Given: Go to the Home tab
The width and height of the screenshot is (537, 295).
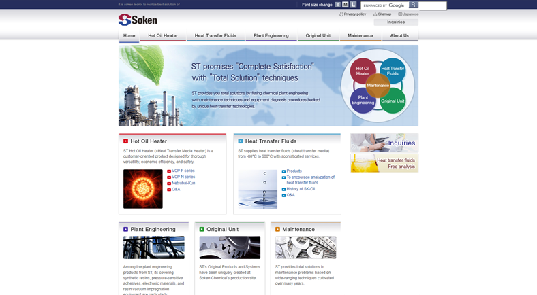Looking at the screenshot, I should pos(129,36).
